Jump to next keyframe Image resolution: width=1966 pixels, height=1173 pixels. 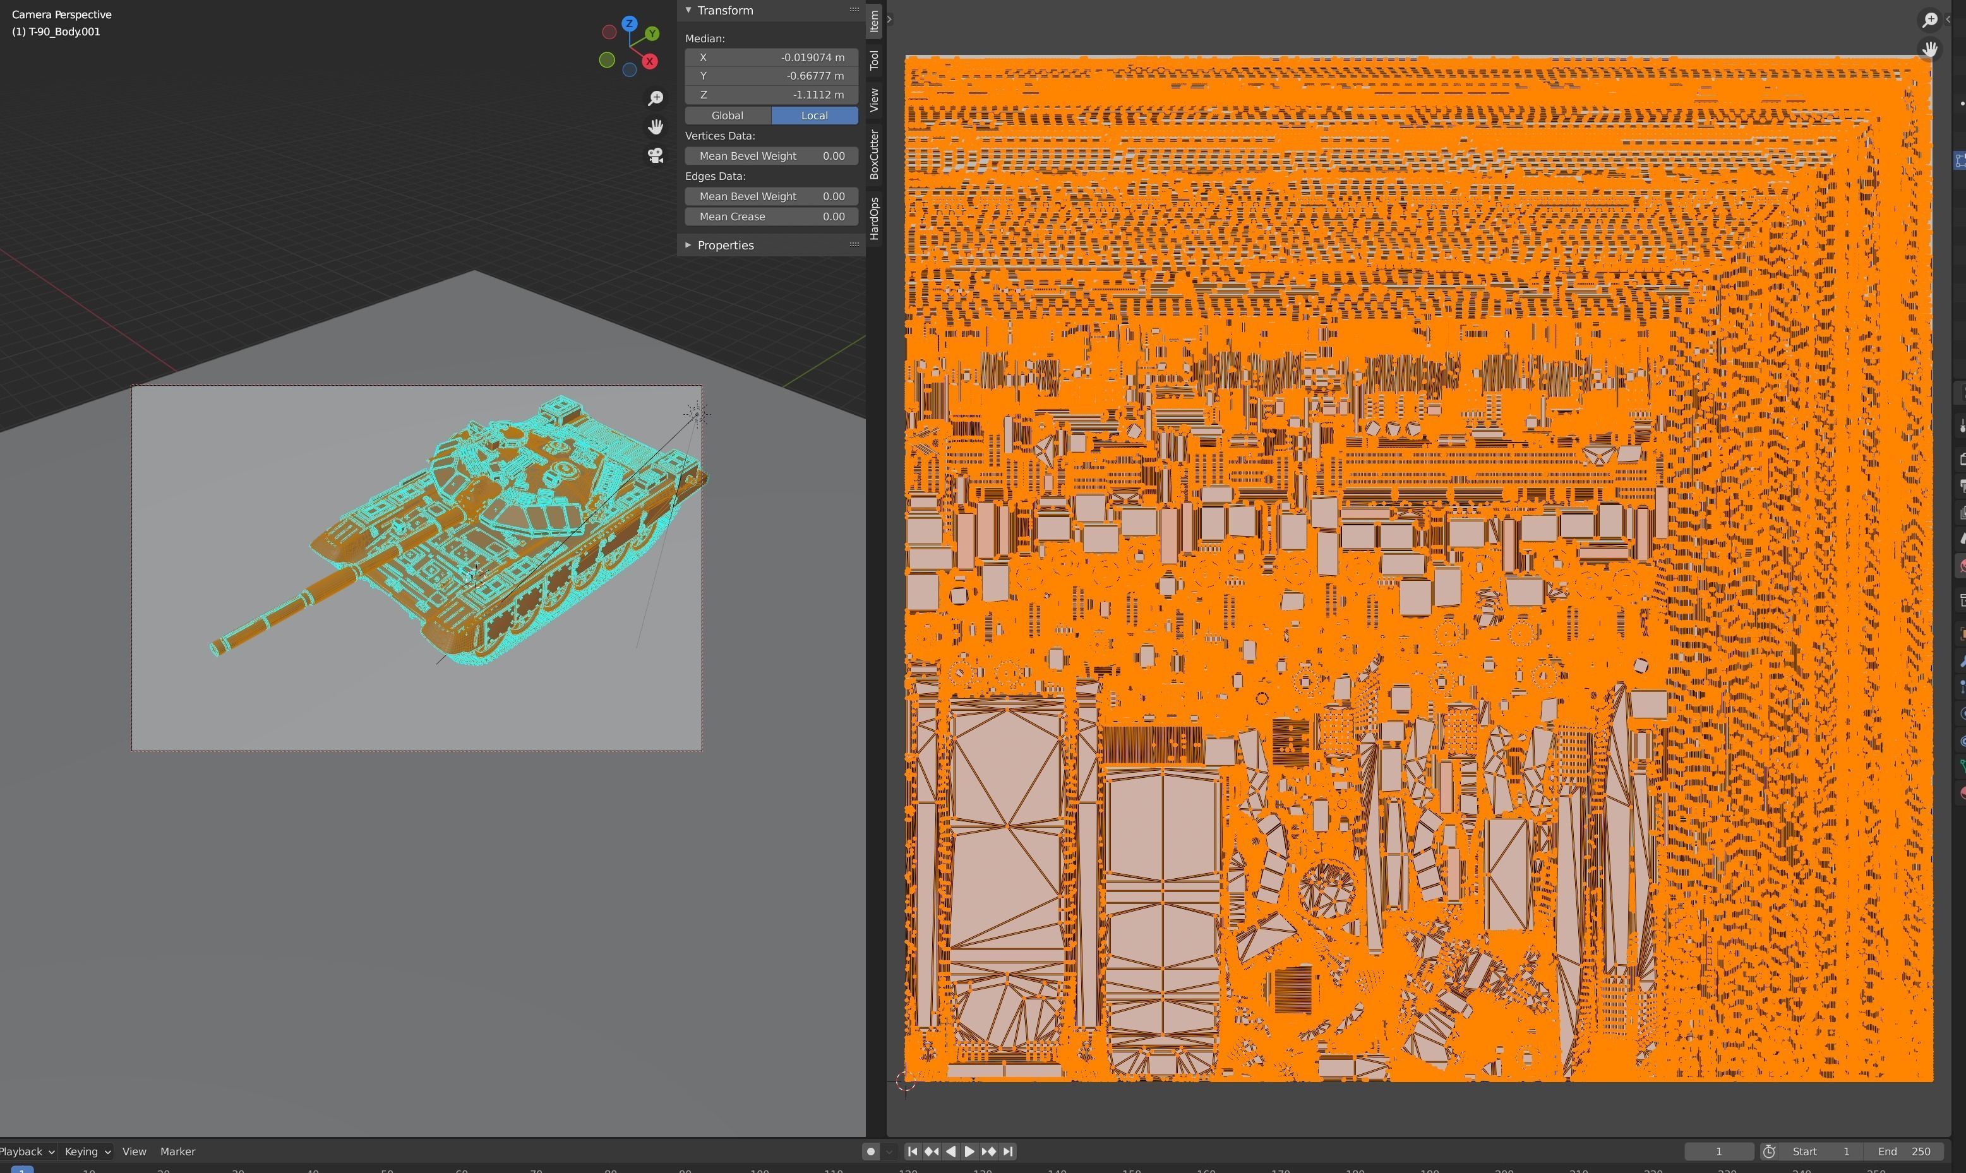coord(989,1152)
